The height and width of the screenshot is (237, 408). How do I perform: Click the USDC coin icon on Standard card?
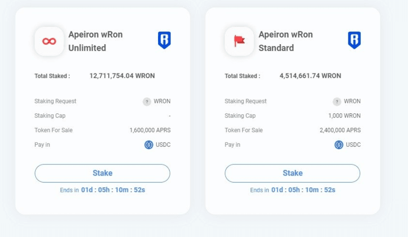click(x=339, y=145)
